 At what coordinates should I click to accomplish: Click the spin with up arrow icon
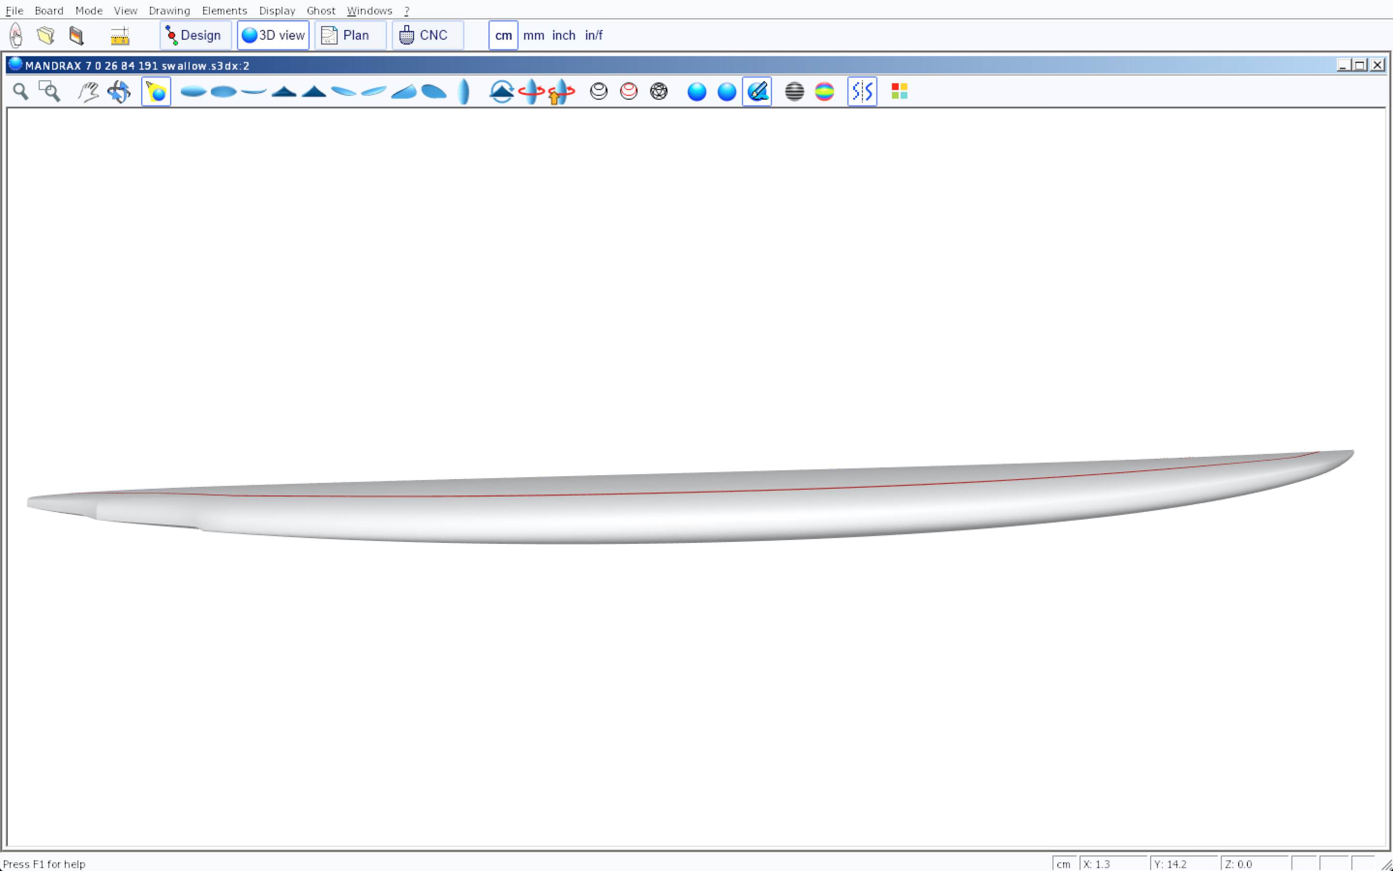click(x=561, y=91)
